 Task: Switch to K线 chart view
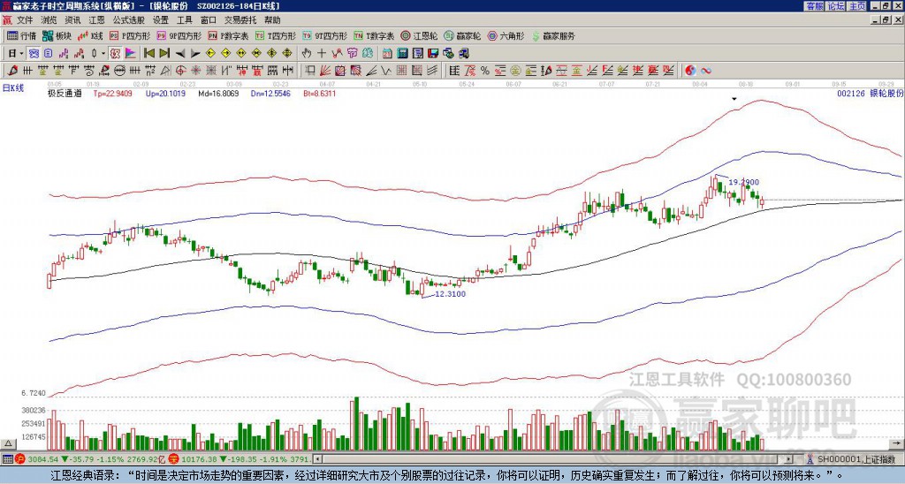coord(90,35)
